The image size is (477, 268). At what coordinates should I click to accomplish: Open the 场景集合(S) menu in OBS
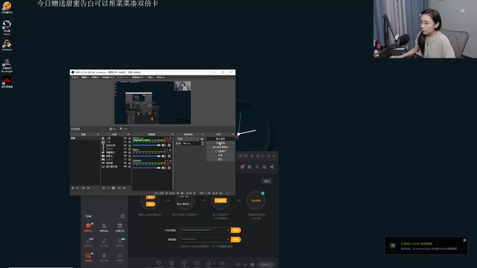tap(138, 77)
